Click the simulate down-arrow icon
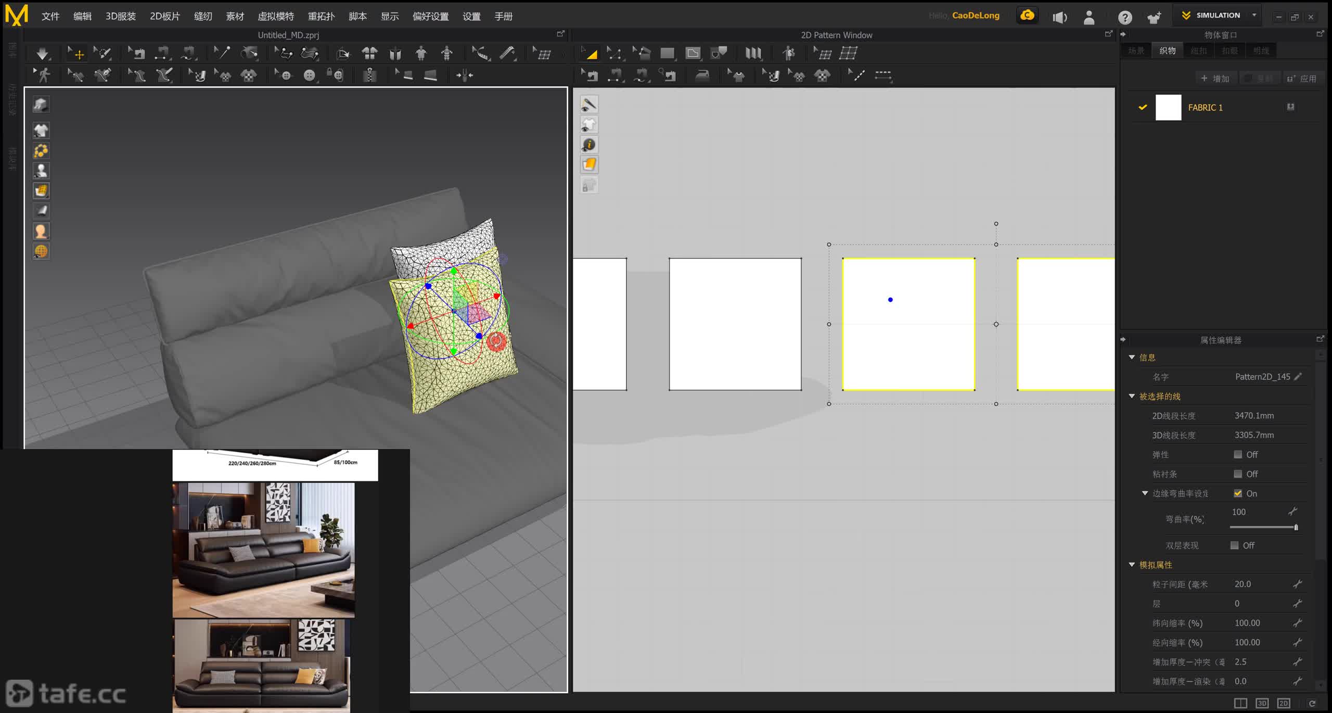This screenshot has height=713, width=1332. coord(42,54)
